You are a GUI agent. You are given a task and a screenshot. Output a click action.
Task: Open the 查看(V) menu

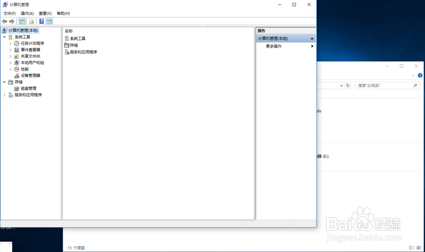[45, 13]
